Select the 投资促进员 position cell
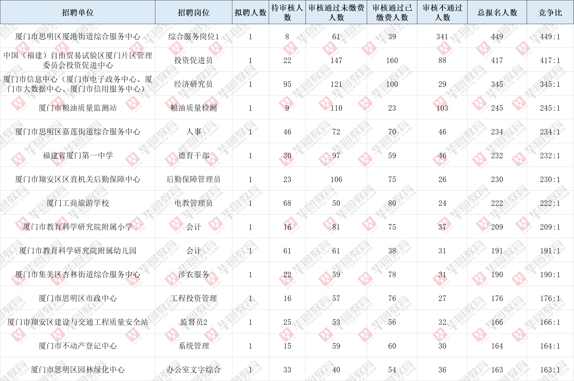The width and height of the screenshot is (574, 381). click(x=193, y=60)
